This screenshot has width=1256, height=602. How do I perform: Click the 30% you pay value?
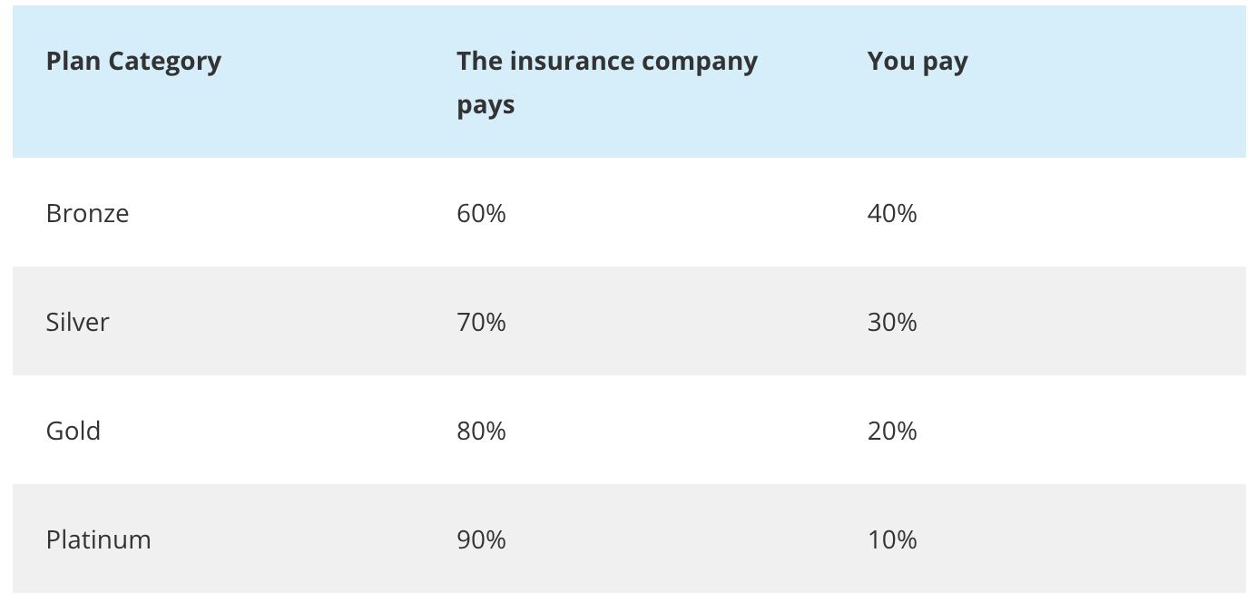pos(892,322)
